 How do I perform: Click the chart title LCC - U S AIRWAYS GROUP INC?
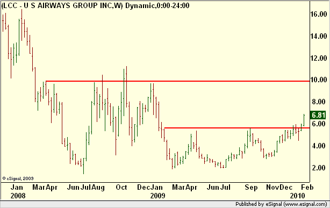point(62,5)
